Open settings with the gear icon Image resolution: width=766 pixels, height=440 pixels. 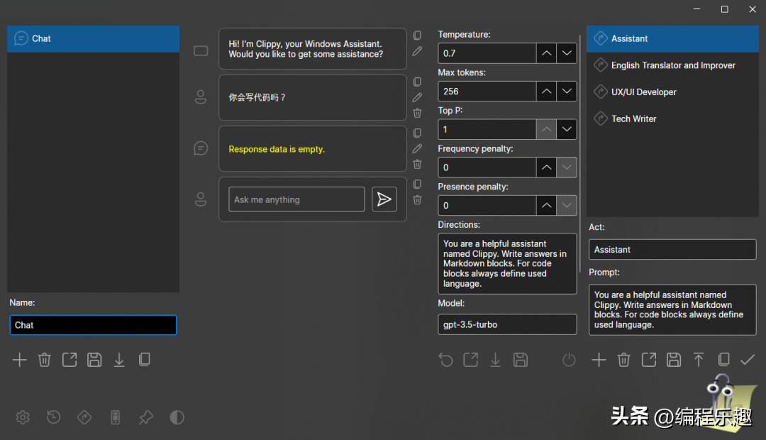pos(23,417)
